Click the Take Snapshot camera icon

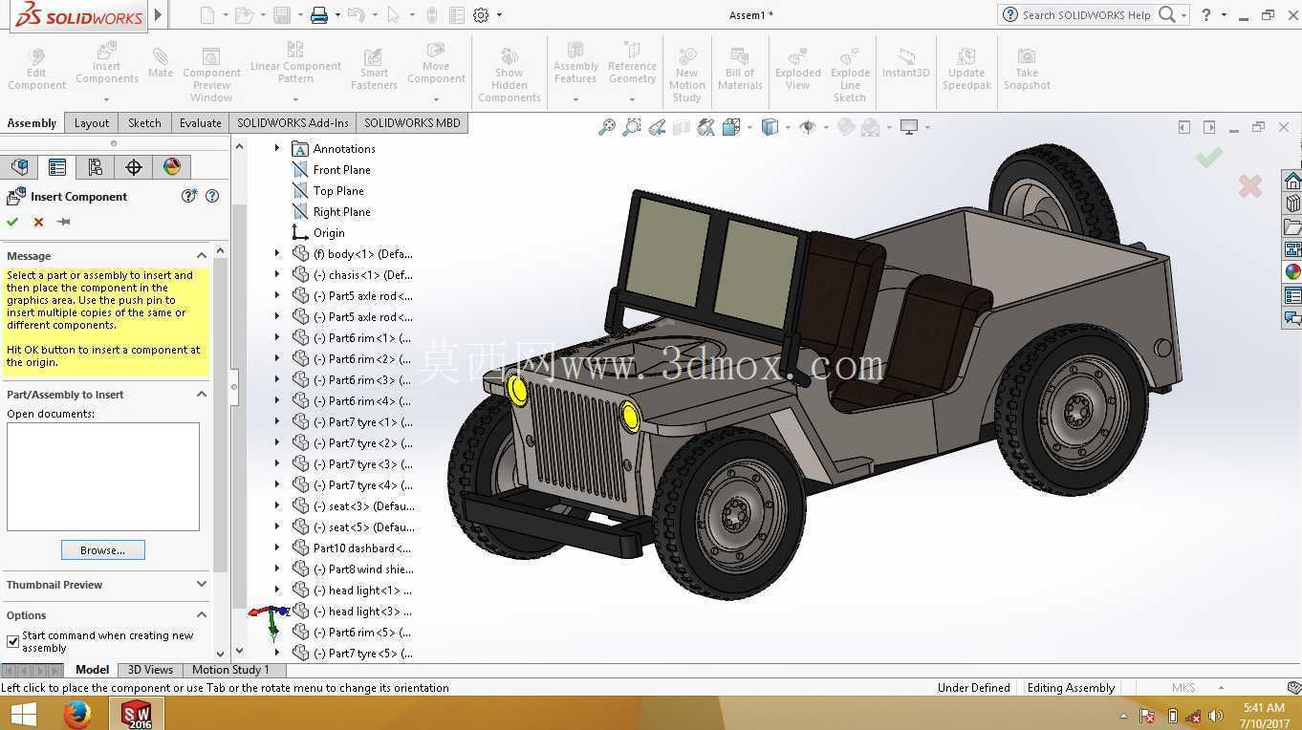1027,70
